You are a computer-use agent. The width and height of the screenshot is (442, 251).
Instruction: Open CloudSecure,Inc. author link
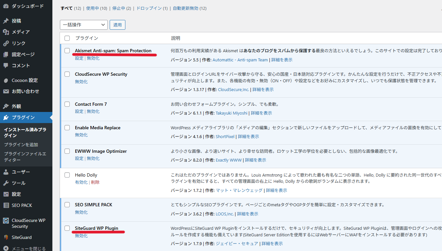pos(233,89)
